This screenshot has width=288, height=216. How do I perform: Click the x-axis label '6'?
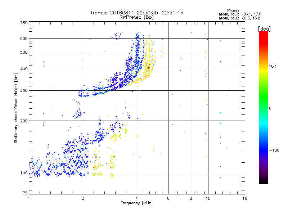coord(168,198)
